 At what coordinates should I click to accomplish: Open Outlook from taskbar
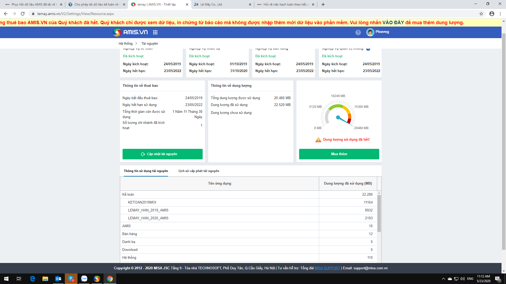58,279
